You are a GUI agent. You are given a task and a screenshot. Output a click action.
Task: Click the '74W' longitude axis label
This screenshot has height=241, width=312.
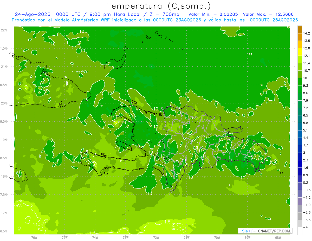click(x=95, y=238)
